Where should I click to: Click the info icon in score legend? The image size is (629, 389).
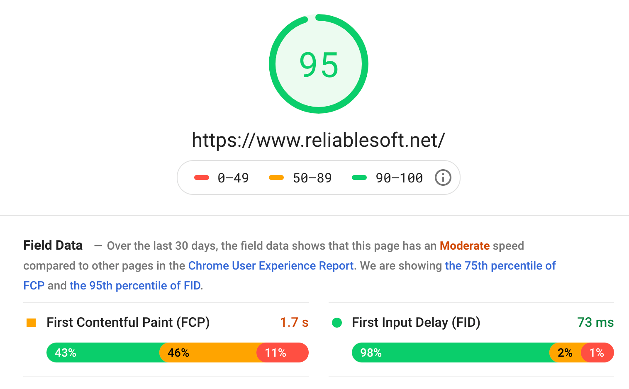click(443, 177)
